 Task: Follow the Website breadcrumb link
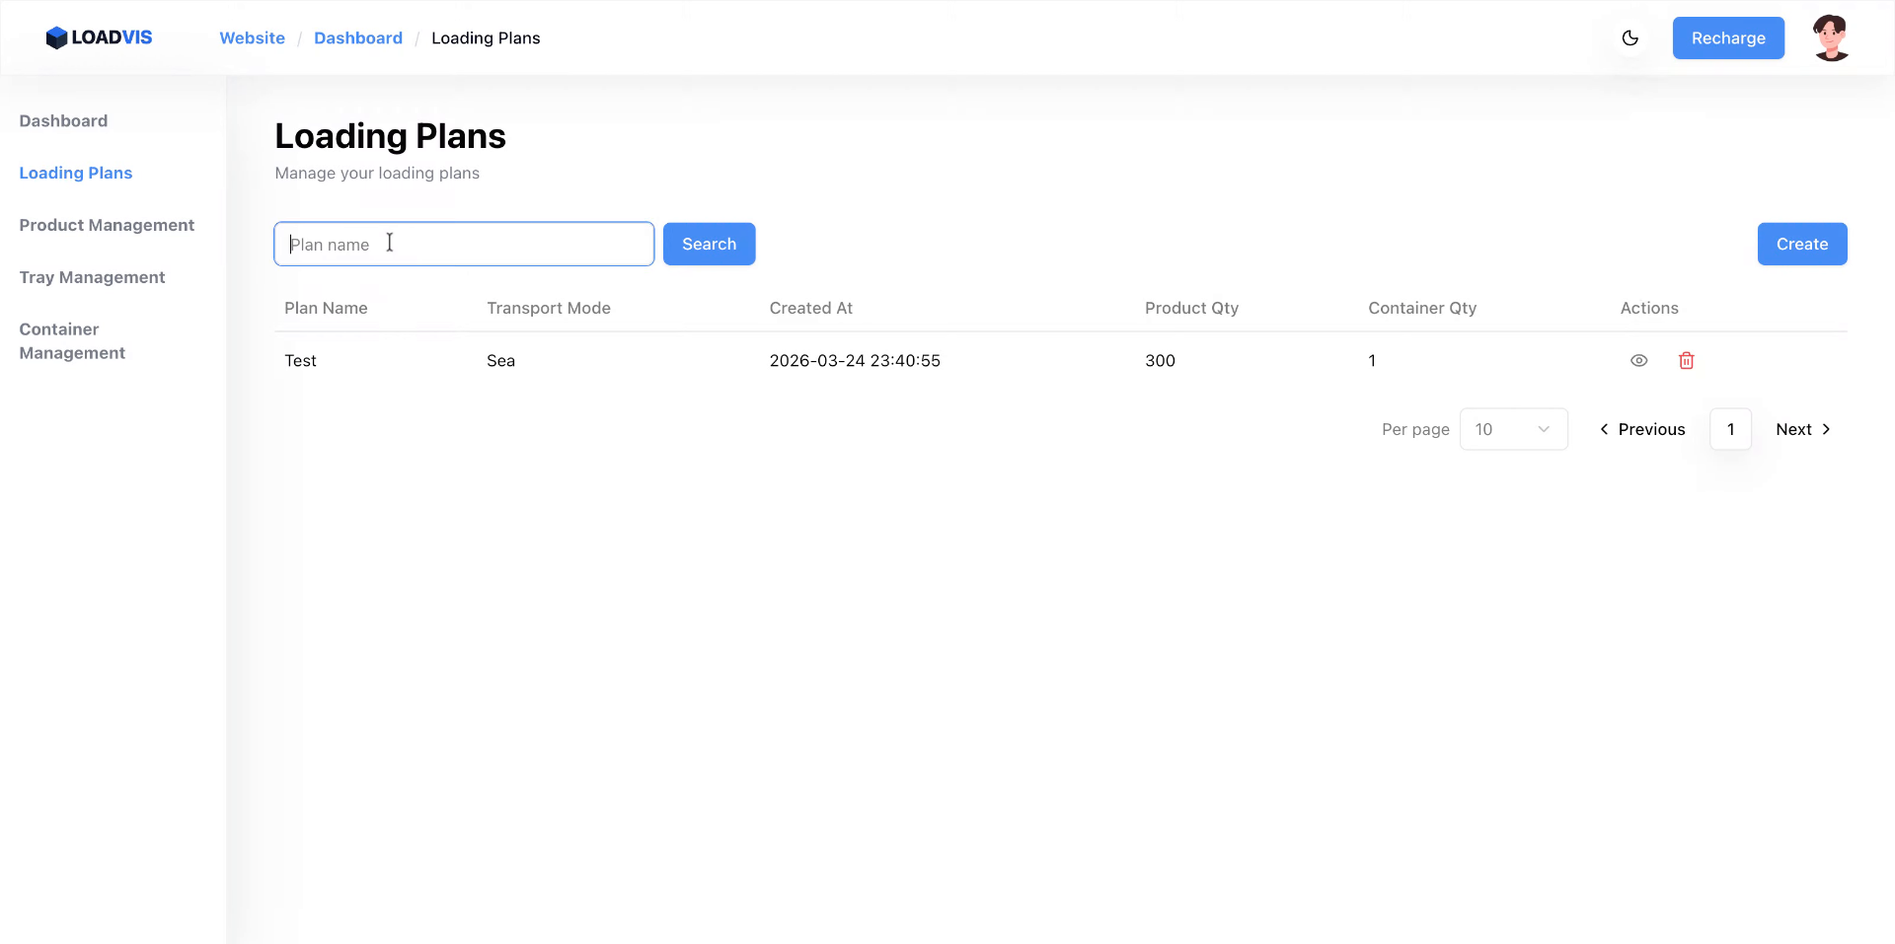click(252, 38)
